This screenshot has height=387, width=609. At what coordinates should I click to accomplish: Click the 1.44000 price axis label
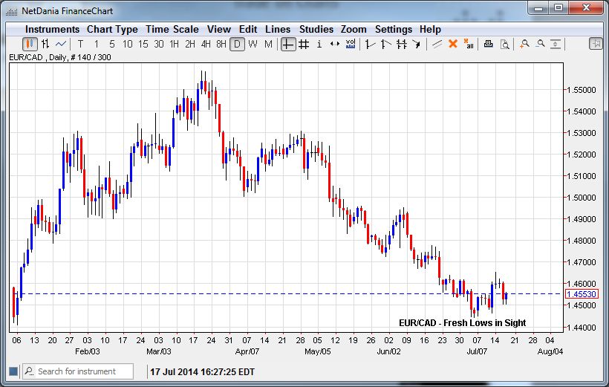coord(581,328)
